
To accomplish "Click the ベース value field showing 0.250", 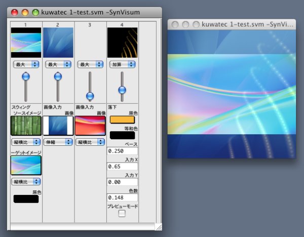I will pos(122,151).
